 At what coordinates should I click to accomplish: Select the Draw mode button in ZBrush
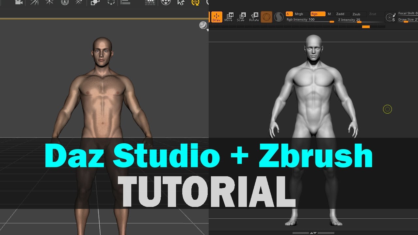[217, 17]
